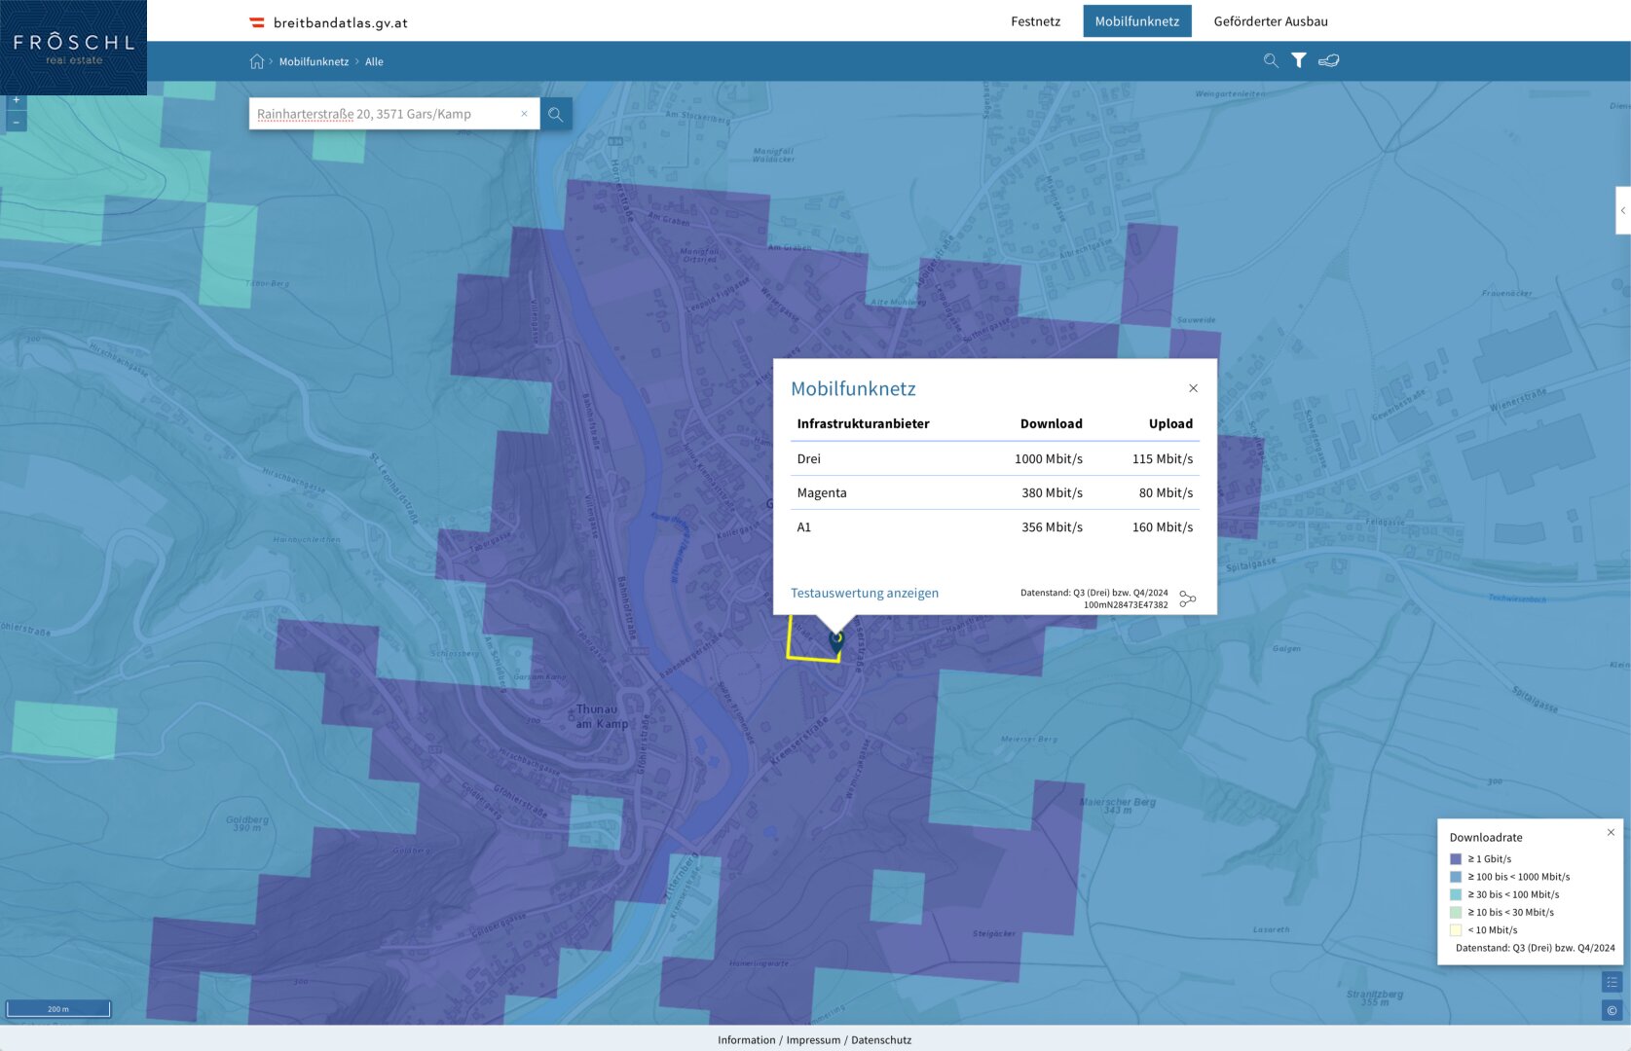Click the Austria map outline icon
The image size is (1631, 1051).
(1329, 60)
